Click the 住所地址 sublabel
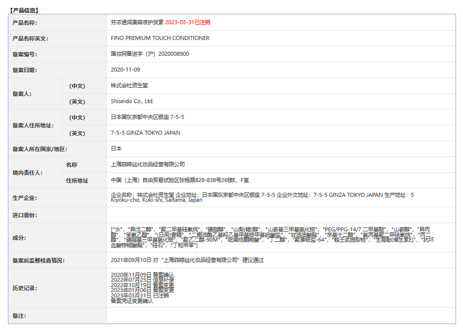The image size is (463, 331). point(77,181)
